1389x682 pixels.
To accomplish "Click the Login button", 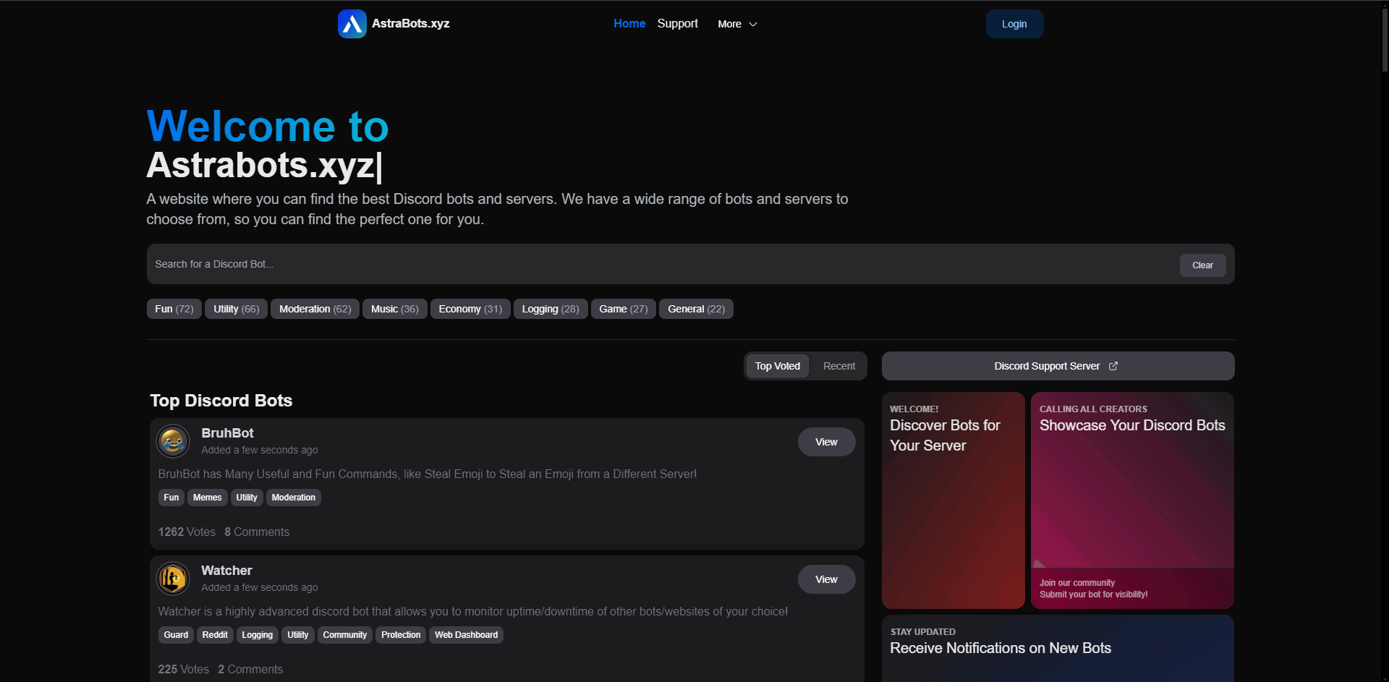I will click(x=1014, y=24).
